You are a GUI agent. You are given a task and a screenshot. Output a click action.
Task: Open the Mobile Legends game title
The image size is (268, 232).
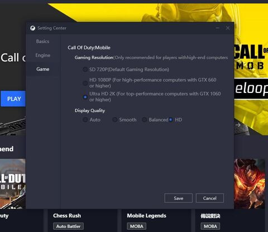click(146, 216)
